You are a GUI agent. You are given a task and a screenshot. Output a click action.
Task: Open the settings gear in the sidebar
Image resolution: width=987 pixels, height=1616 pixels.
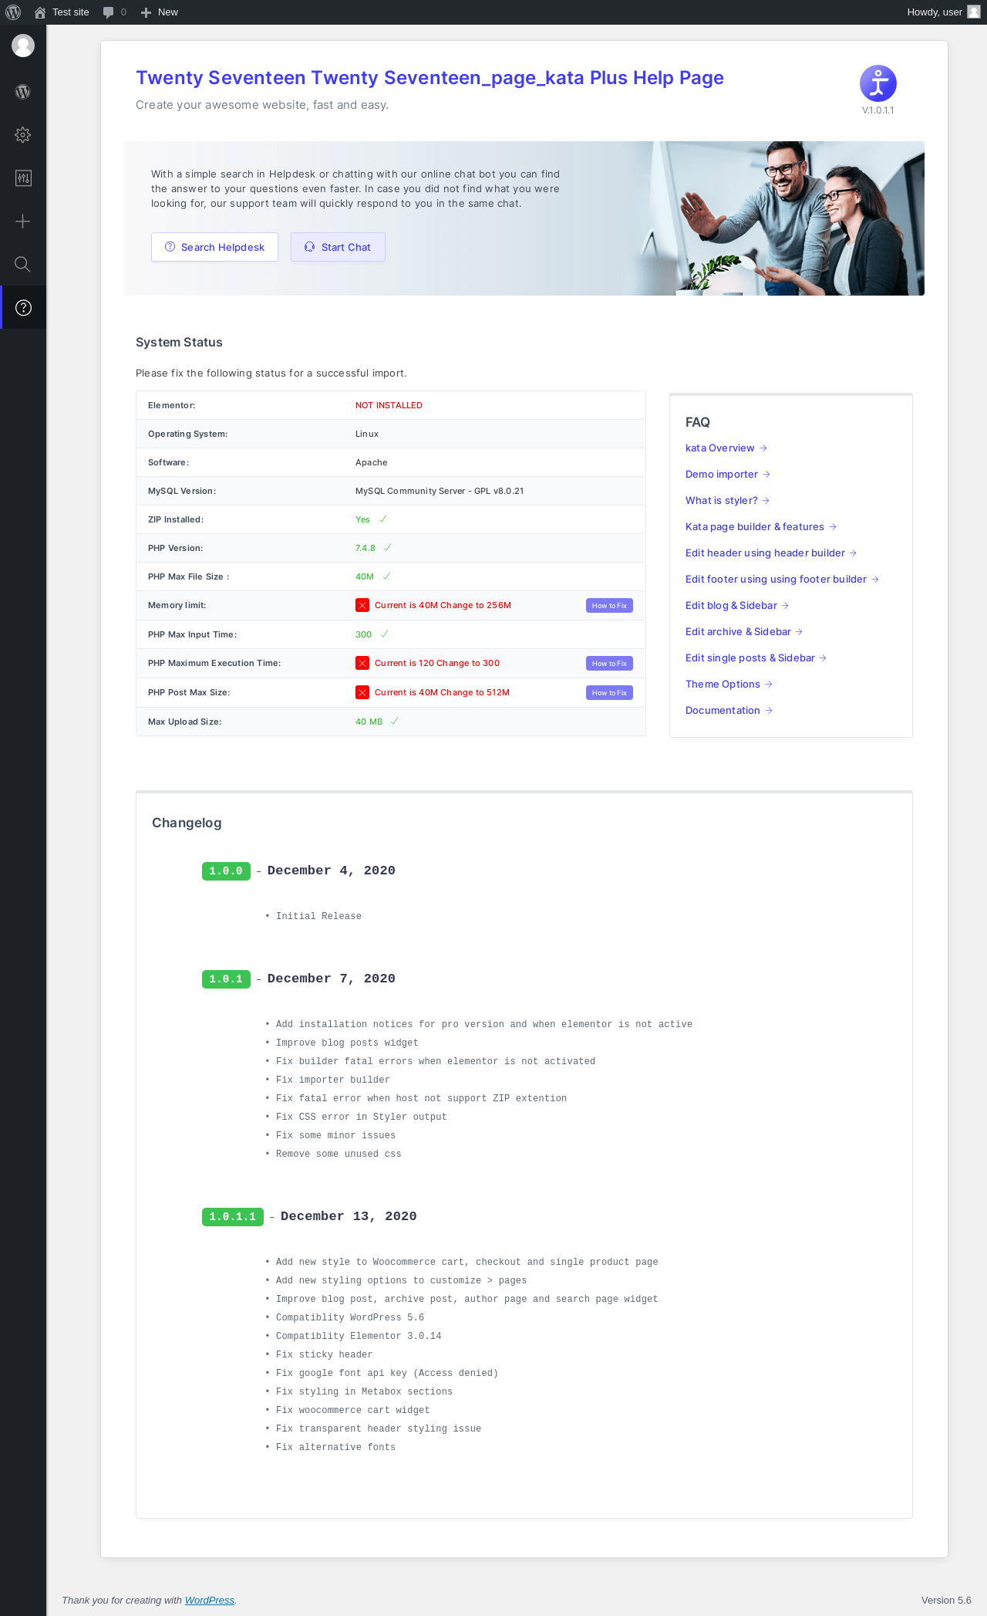tap(23, 135)
